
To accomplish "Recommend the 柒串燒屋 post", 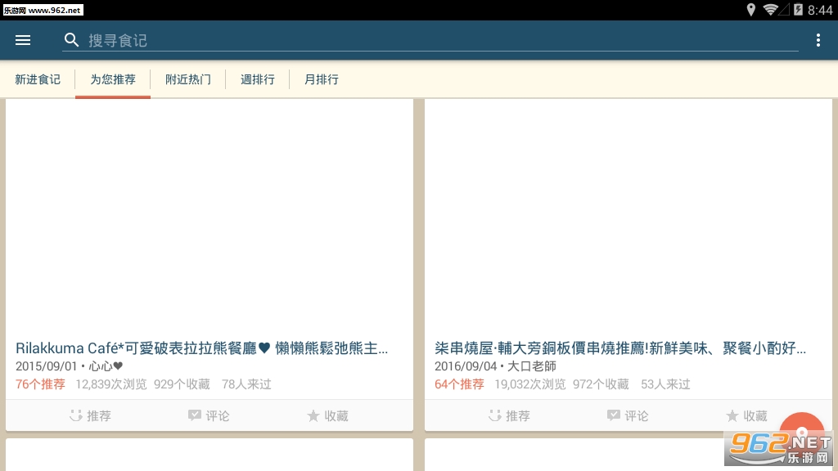I will (x=509, y=415).
